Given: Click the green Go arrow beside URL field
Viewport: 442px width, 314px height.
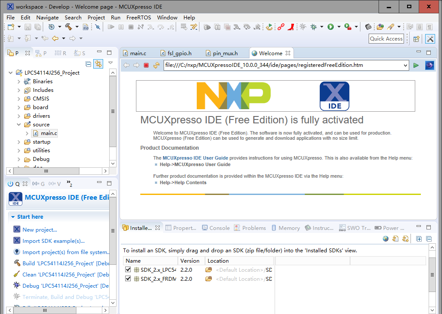Looking at the screenshot, I should tap(416, 65).
